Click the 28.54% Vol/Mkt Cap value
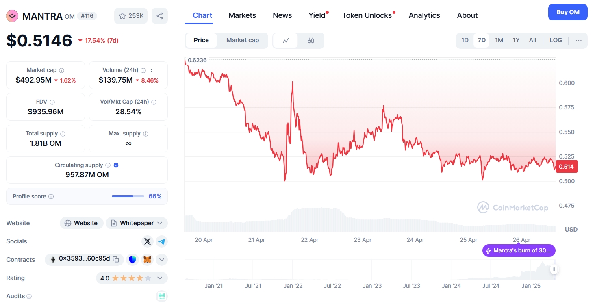 (128, 112)
